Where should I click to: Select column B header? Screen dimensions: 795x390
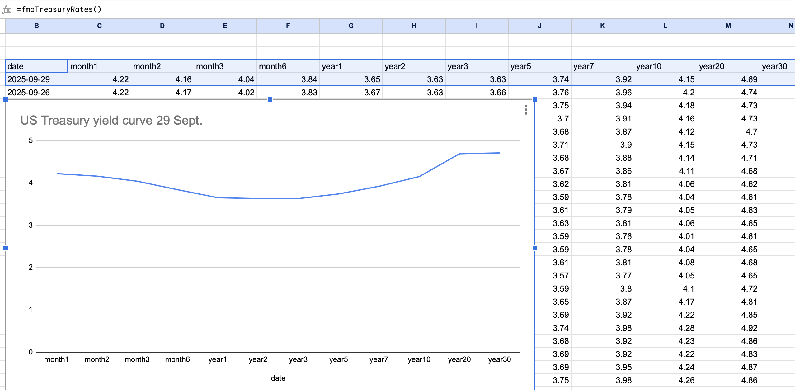(37, 26)
